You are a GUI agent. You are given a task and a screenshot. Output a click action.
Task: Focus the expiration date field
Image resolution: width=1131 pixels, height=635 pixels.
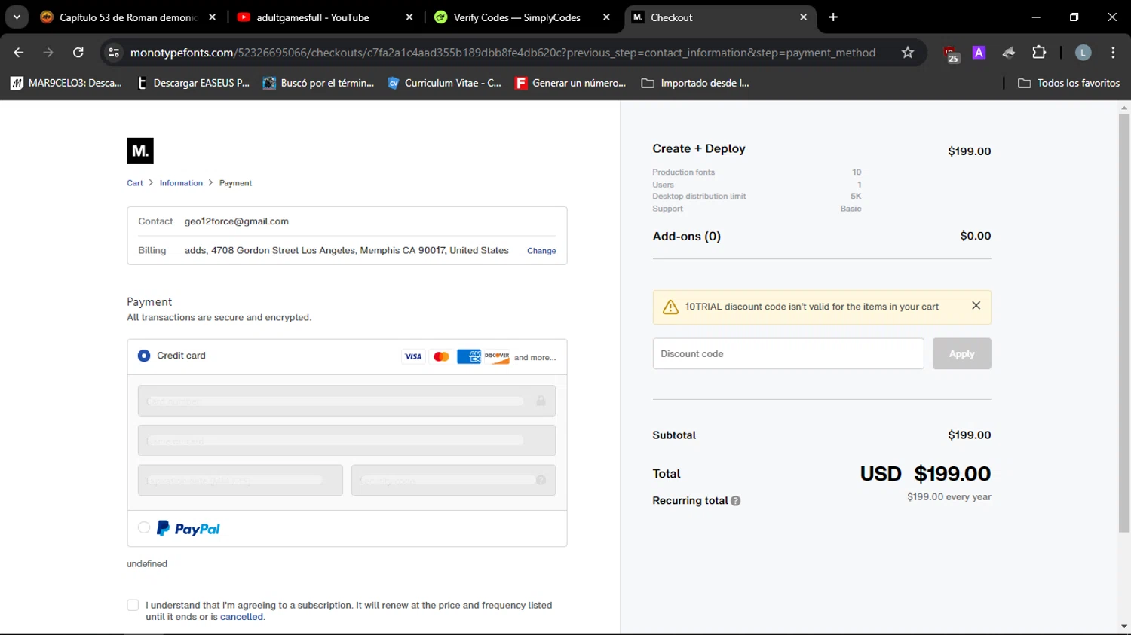coord(241,480)
